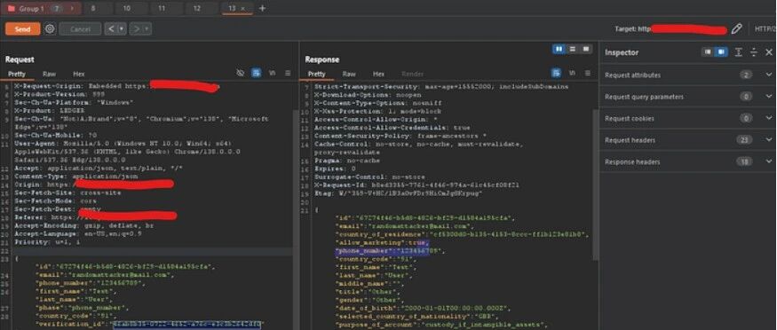
Task: Select top-bottom stacked layout view
Action: (x=573, y=49)
